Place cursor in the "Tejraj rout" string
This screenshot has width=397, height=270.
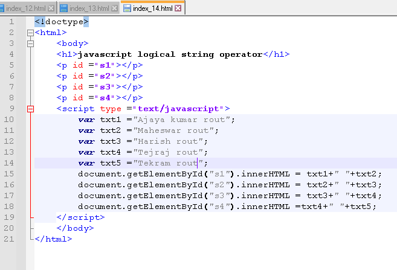(x=169, y=152)
